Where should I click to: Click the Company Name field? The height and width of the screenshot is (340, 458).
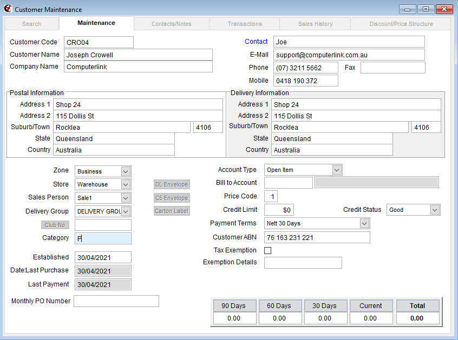(138, 67)
